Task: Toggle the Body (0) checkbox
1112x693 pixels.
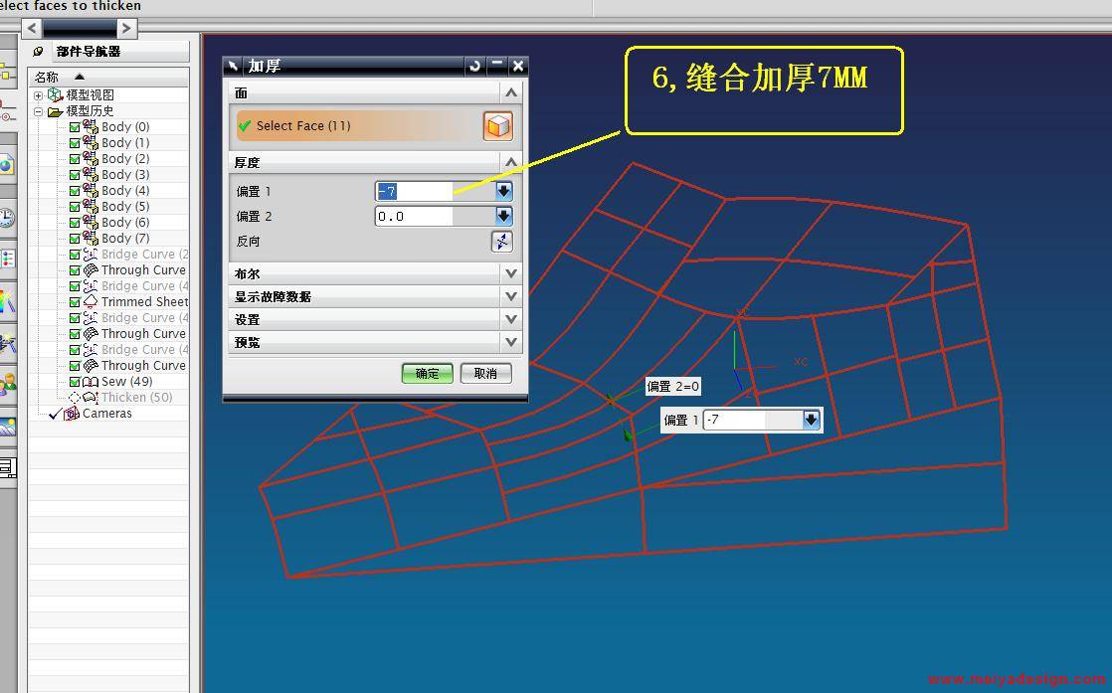Action: click(x=75, y=127)
